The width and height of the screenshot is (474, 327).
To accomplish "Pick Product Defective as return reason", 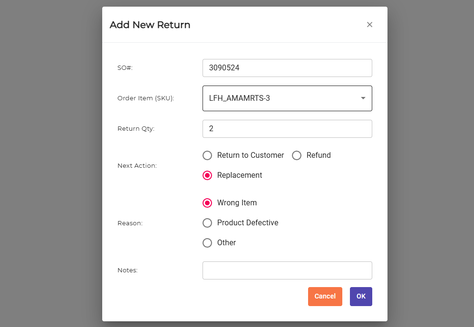I will coord(207,222).
